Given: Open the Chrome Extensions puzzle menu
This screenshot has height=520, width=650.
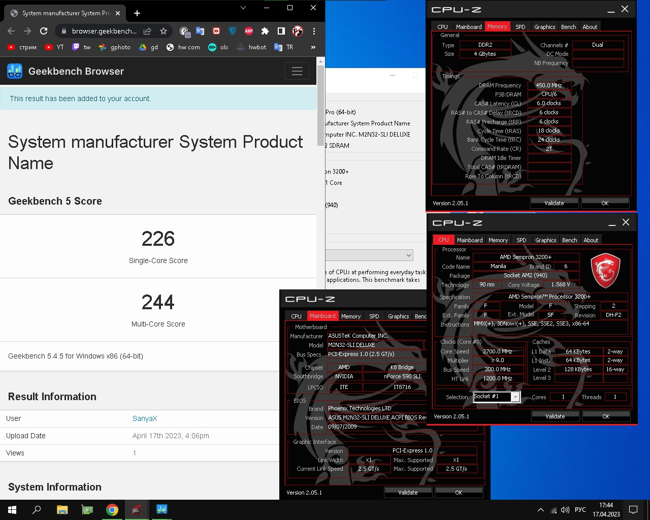Looking at the screenshot, I should (x=265, y=31).
